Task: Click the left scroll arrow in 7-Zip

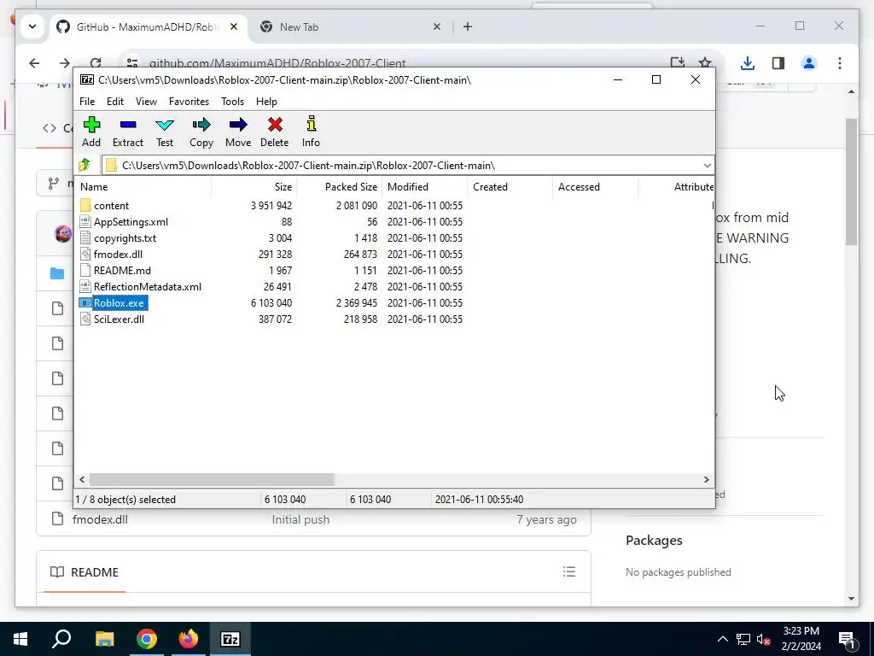Action: tap(83, 480)
